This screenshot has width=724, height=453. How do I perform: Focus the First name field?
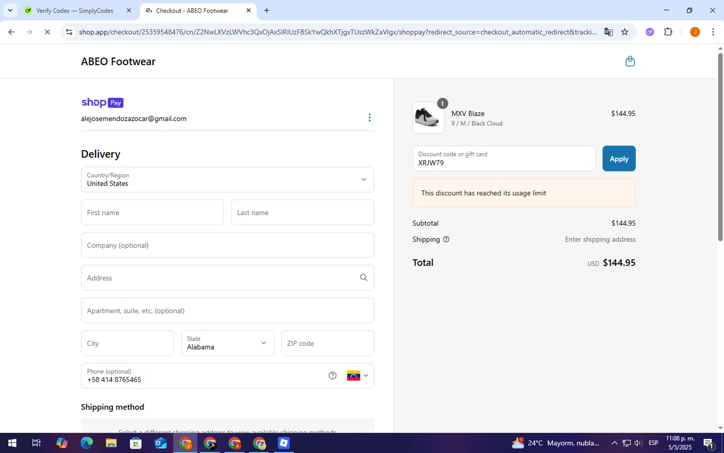152,212
